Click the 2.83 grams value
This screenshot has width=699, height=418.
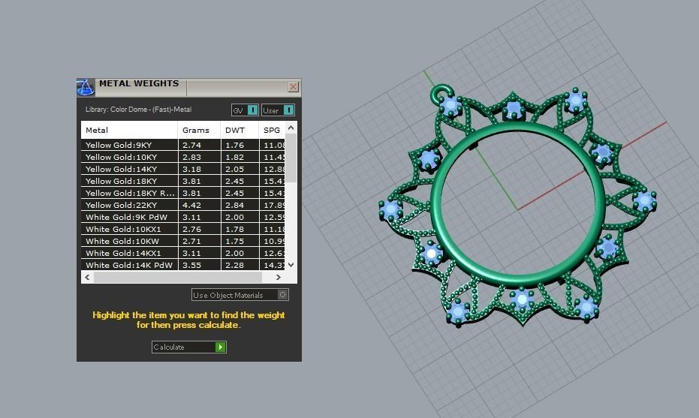(191, 158)
